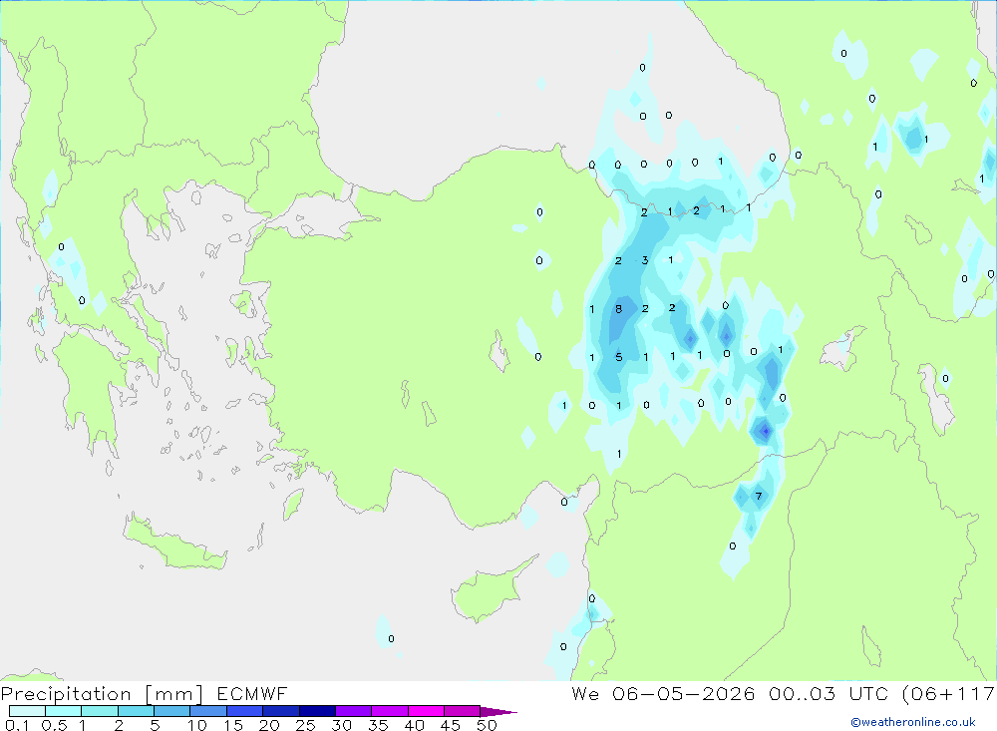Click the above-50 arrow tip of the legend
Screen dimensions: 997x731
click(x=498, y=711)
